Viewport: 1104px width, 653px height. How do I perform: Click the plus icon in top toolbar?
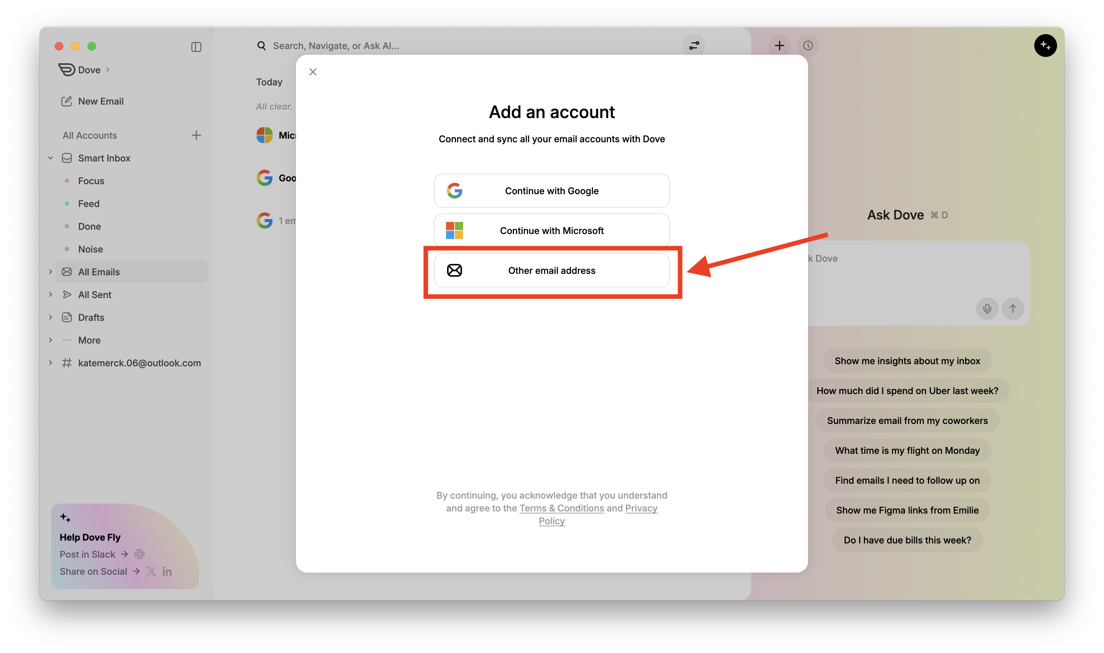[x=779, y=46]
